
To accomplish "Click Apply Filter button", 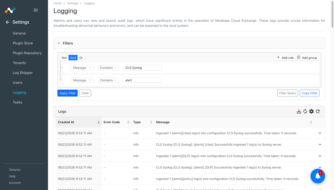I will click(68, 93).
